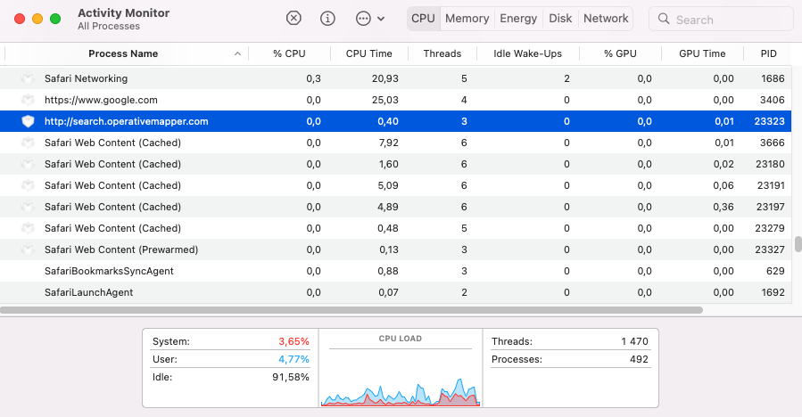Sort by Idle Wake-Ups column header
Screen dimensions: 802x417
[x=527, y=53]
